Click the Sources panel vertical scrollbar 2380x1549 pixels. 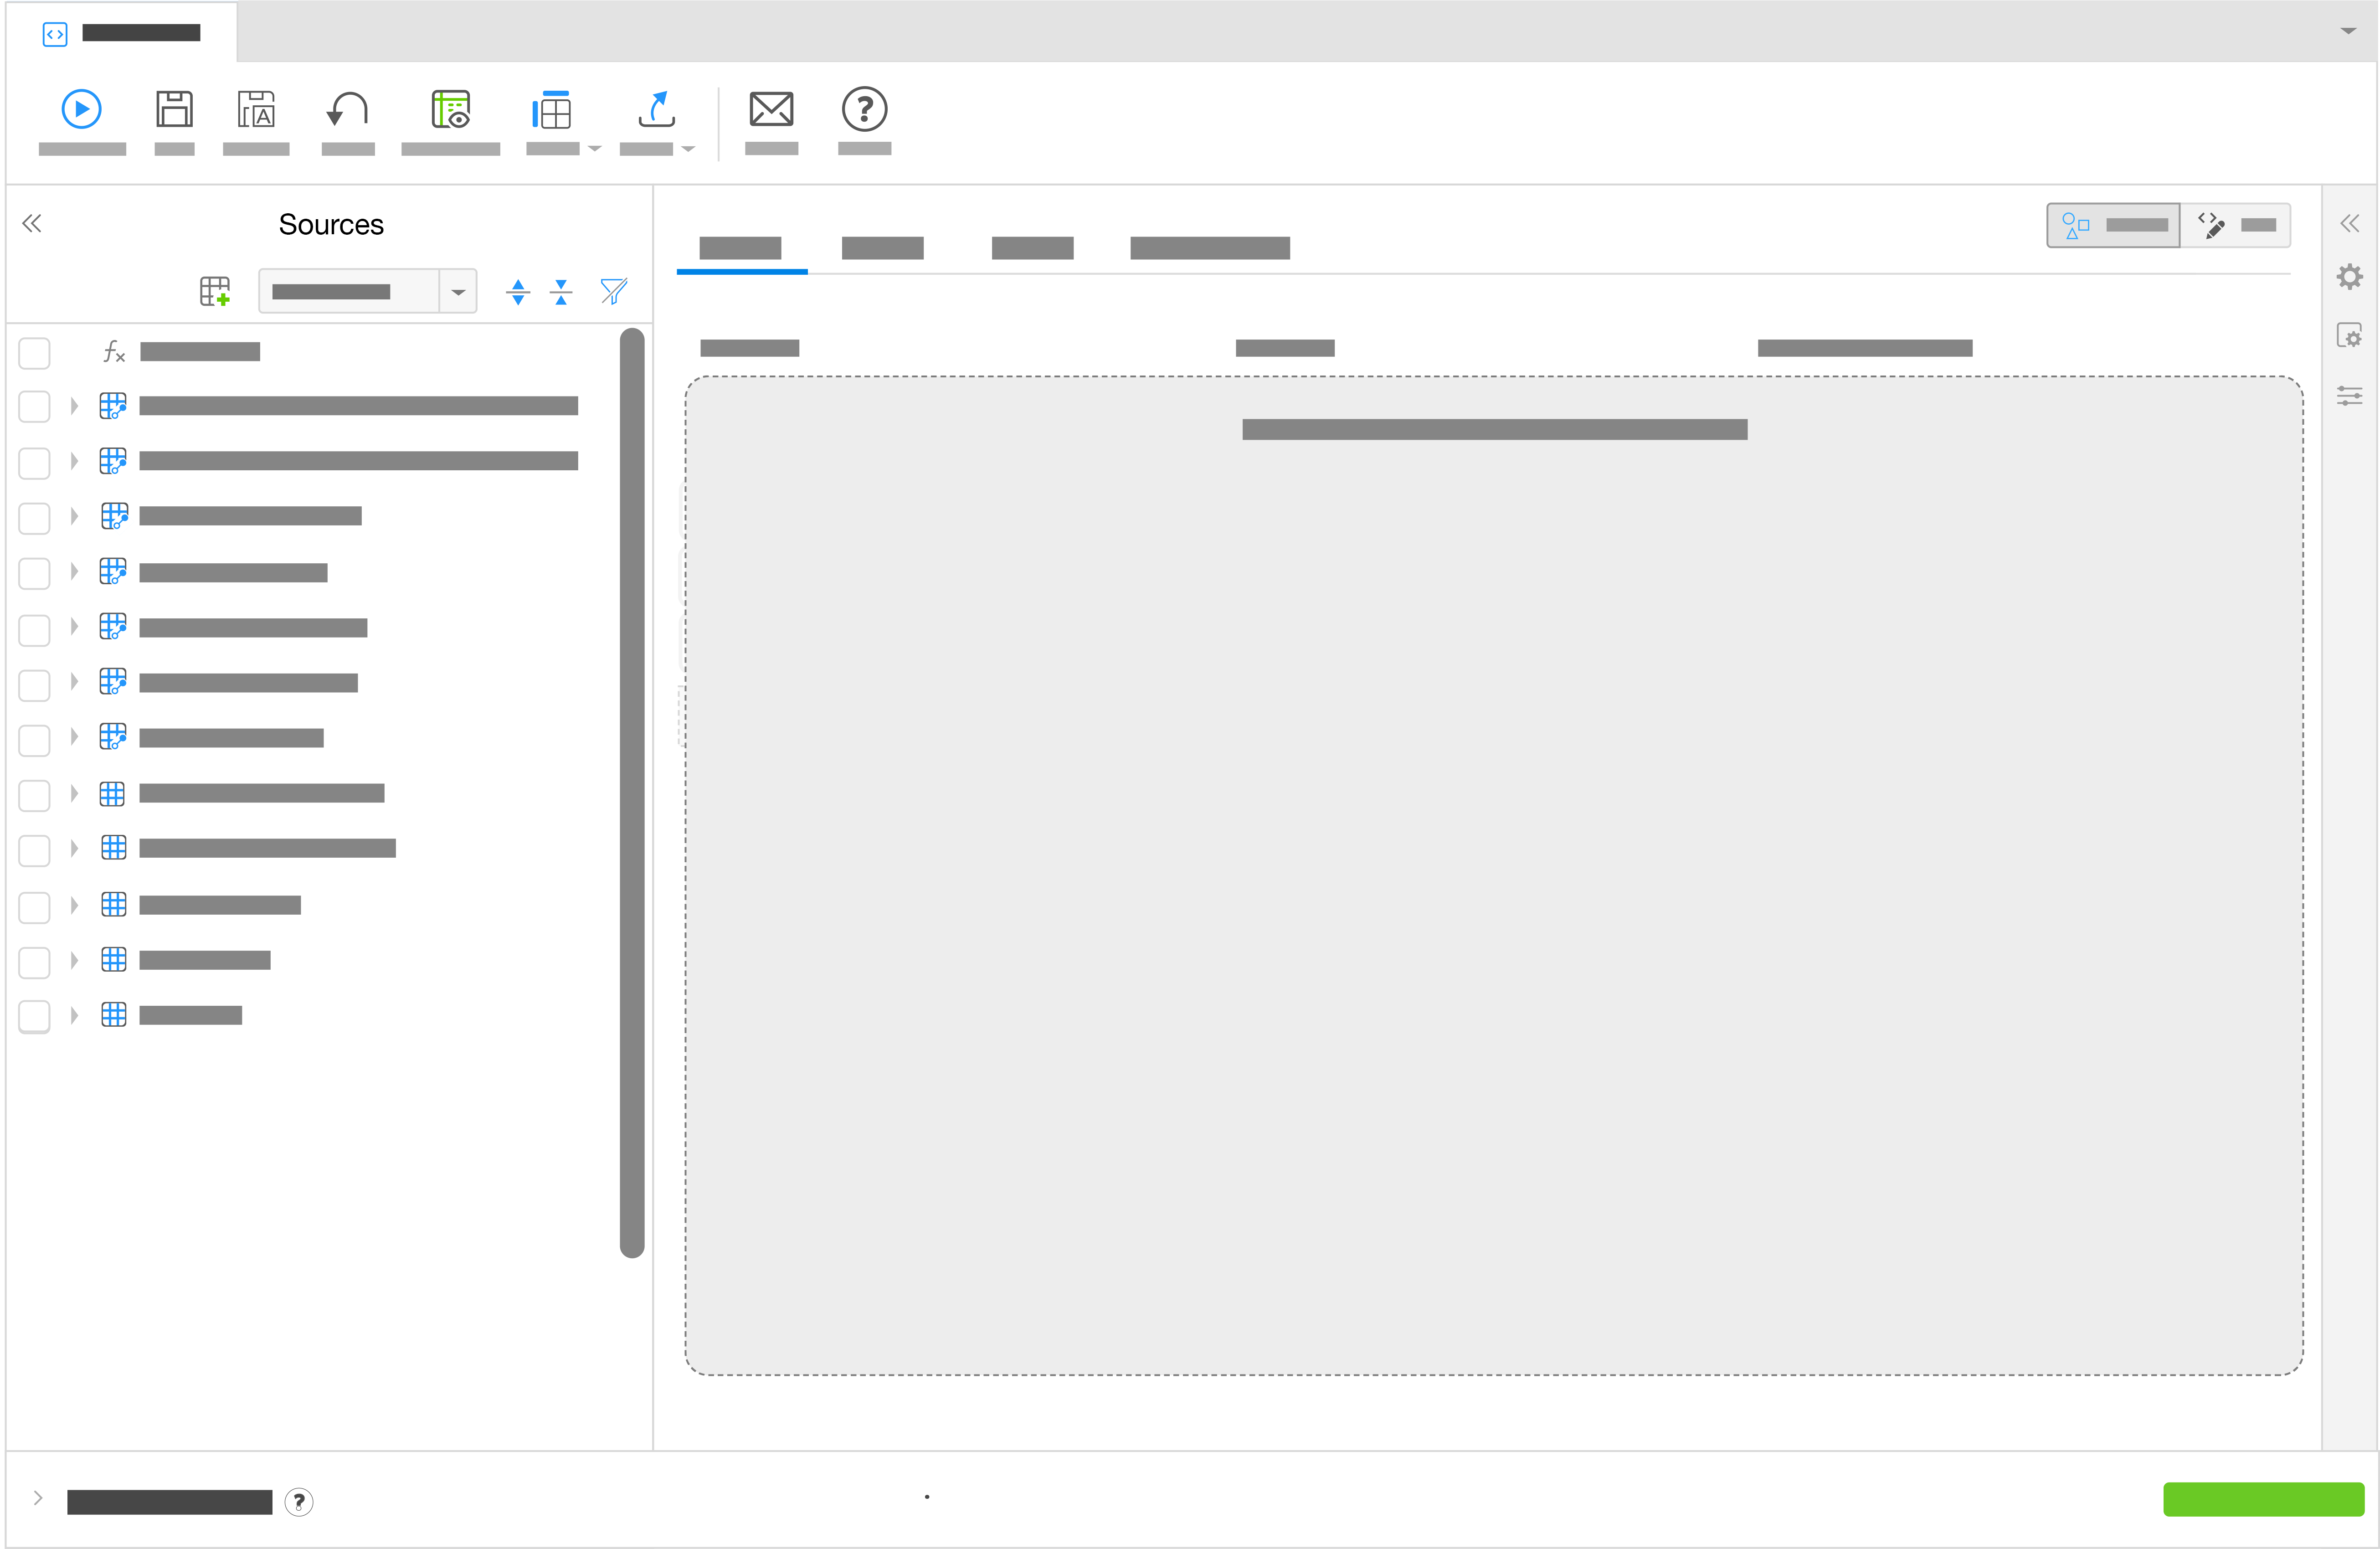tap(632, 792)
